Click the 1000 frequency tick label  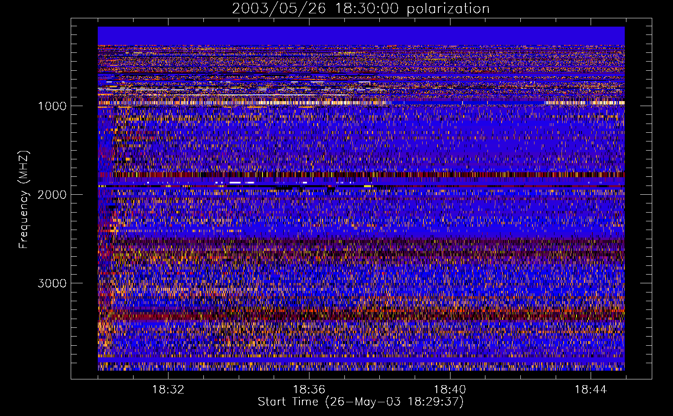pyautogui.click(x=52, y=106)
